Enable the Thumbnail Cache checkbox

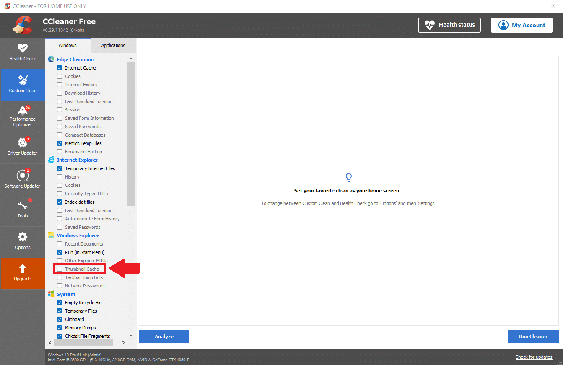coord(60,269)
